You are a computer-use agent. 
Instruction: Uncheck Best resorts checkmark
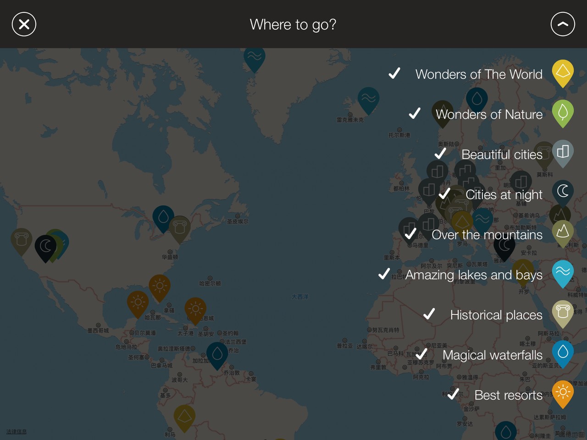[x=453, y=394]
